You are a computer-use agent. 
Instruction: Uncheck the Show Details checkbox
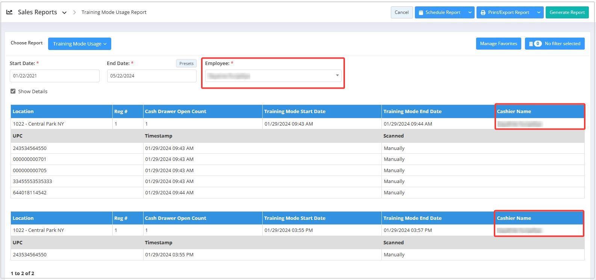coord(13,91)
